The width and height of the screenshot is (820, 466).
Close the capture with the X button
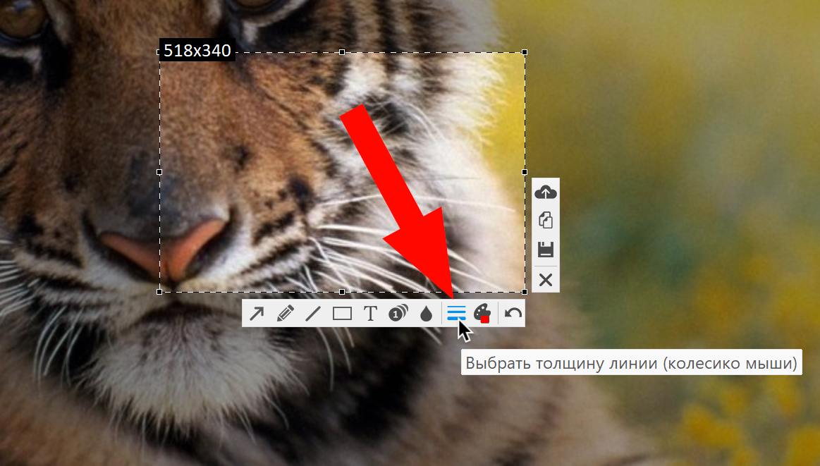(546, 280)
